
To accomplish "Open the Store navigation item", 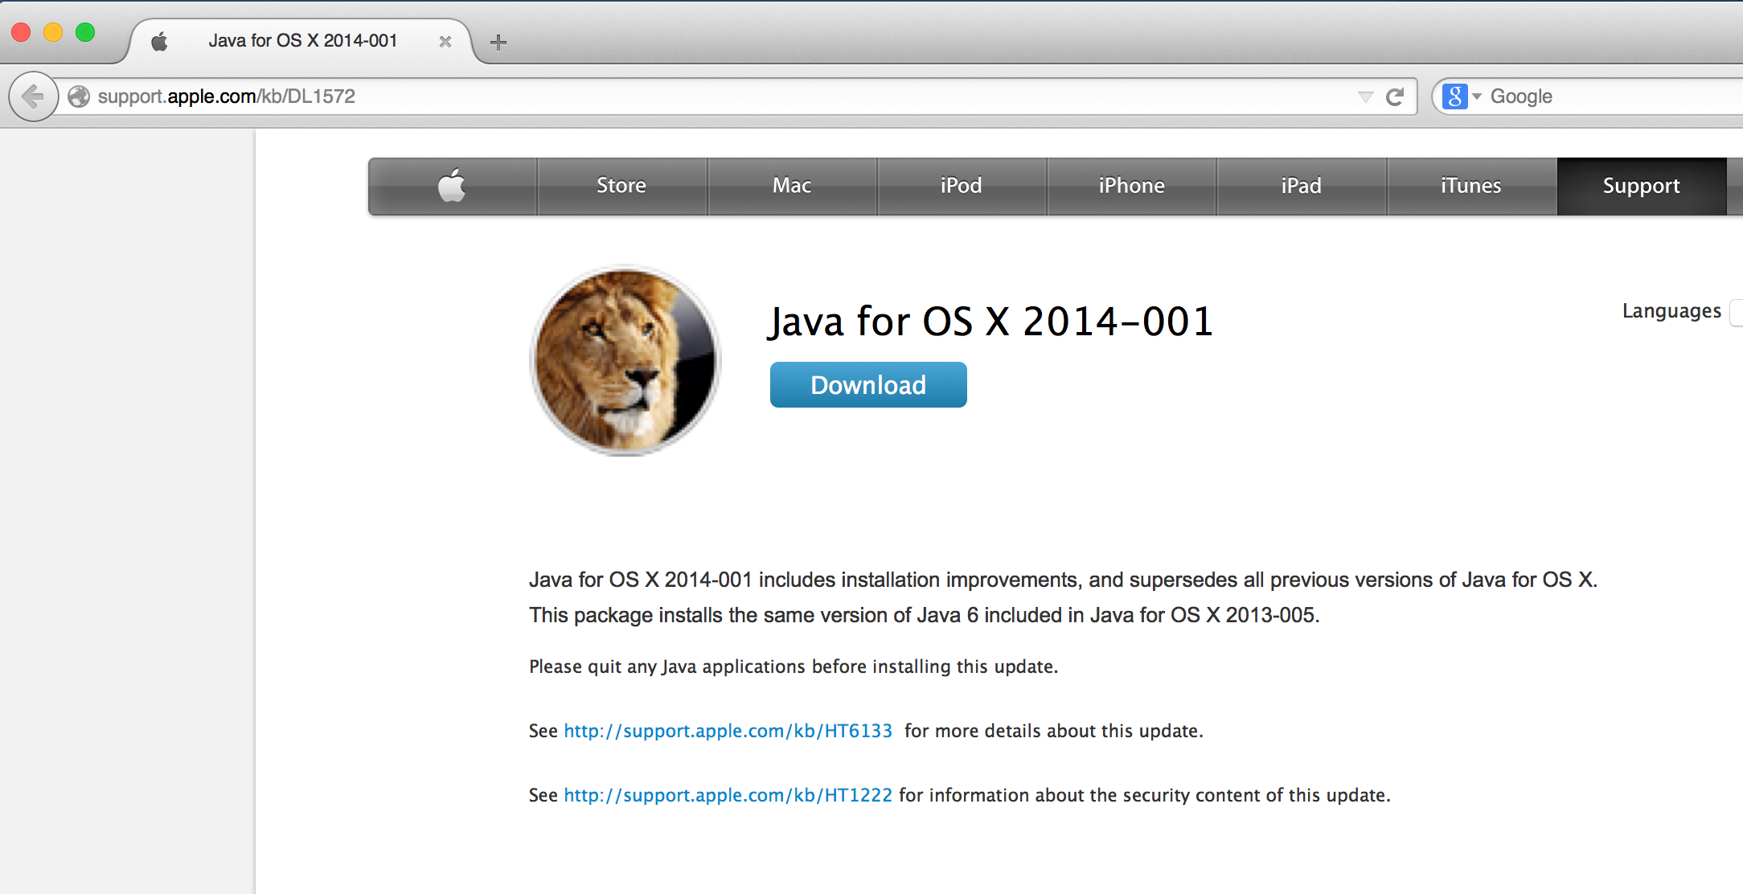I will 621,186.
